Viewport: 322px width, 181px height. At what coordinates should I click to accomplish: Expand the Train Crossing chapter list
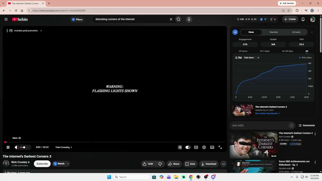coord(64,147)
